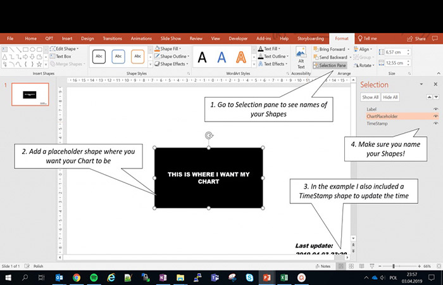443x285 pixels.
Task: Expand the Shape Styles gallery
Action: 151,64
